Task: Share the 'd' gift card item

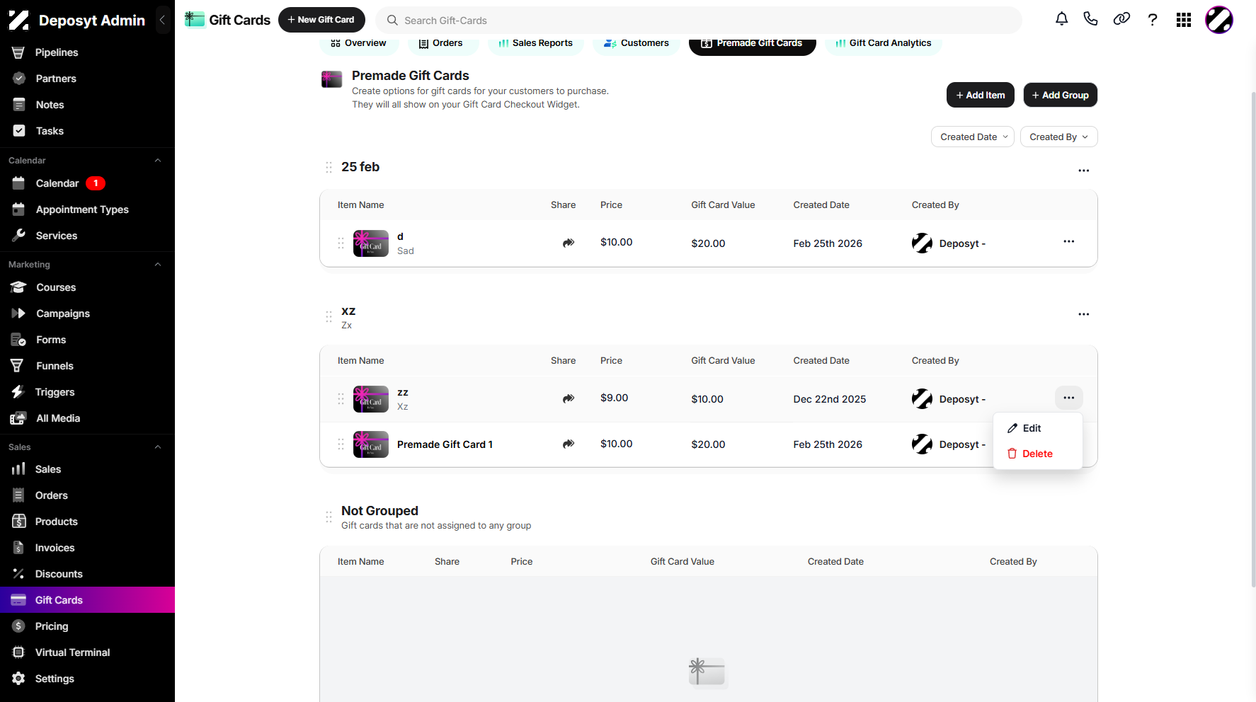Action: coord(568,243)
